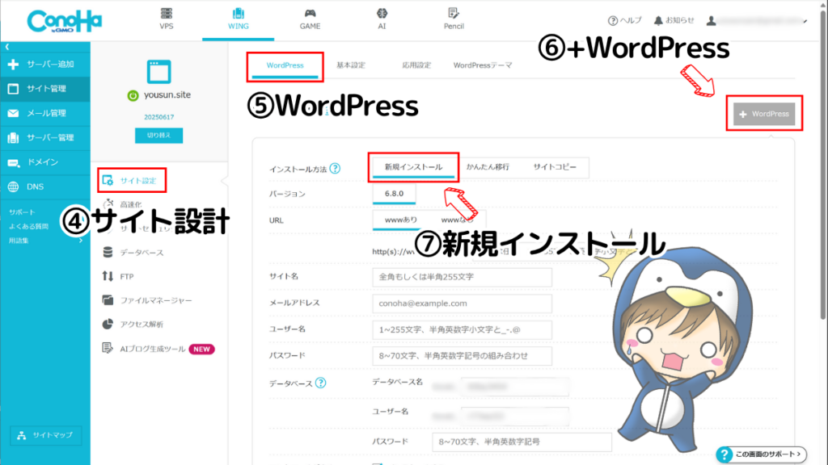This screenshot has height=465, width=828.
Task: Click the インストール方法 help icon
Action: (335, 169)
